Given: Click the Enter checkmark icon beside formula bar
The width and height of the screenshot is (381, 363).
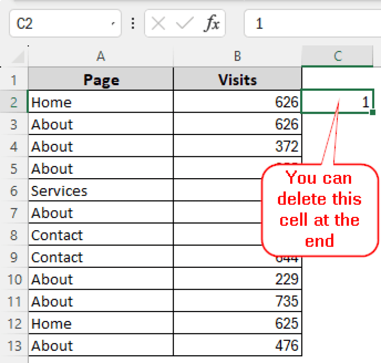Looking at the screenshot, I should pos(184,23).
